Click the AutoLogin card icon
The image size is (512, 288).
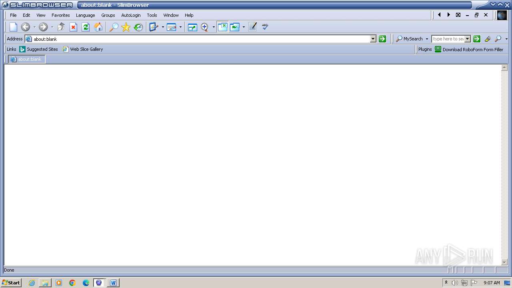click(x=172, y=27)
